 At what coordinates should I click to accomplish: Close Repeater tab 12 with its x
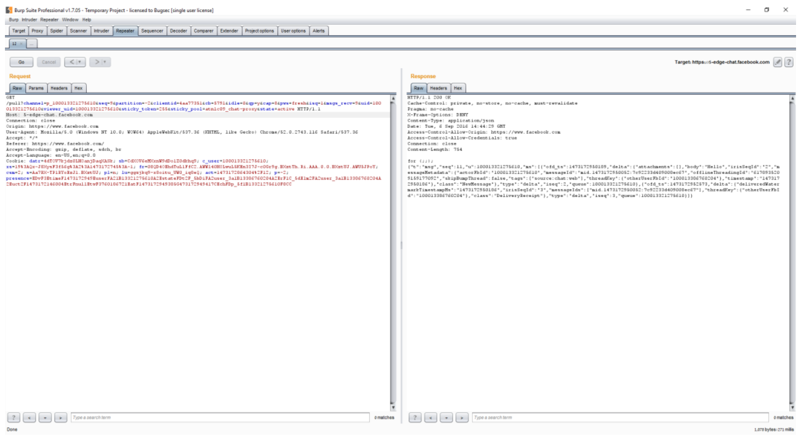pos(21,43)
